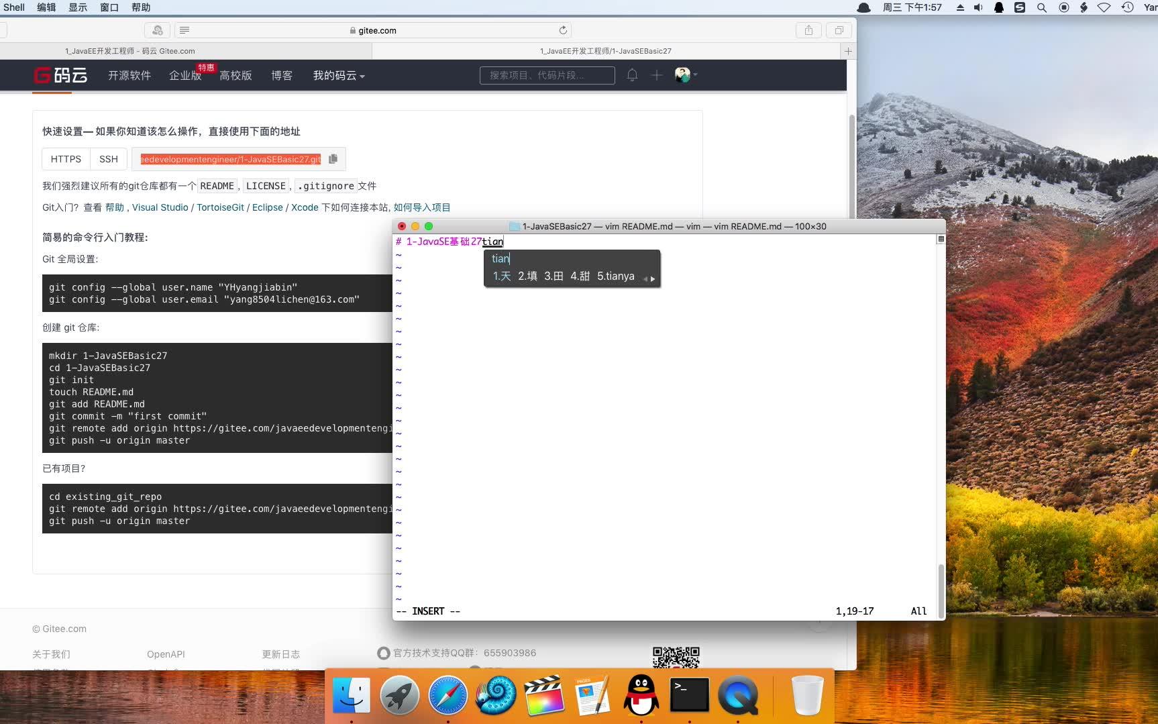Reload the Safari page
This screenshot has width=1158, height=724.
563,30
